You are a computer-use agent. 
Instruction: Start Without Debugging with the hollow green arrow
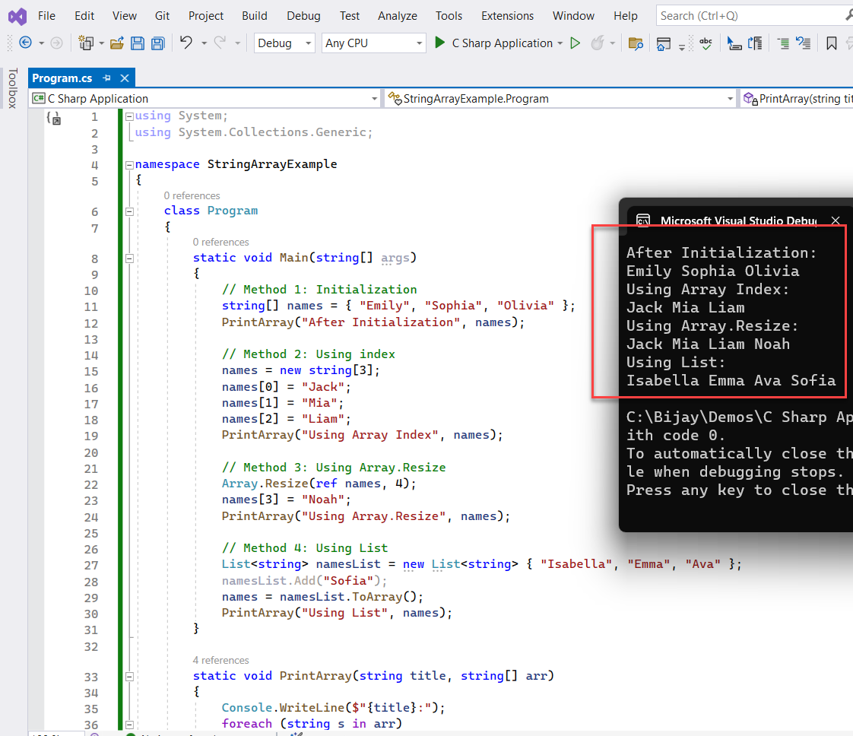575,43
